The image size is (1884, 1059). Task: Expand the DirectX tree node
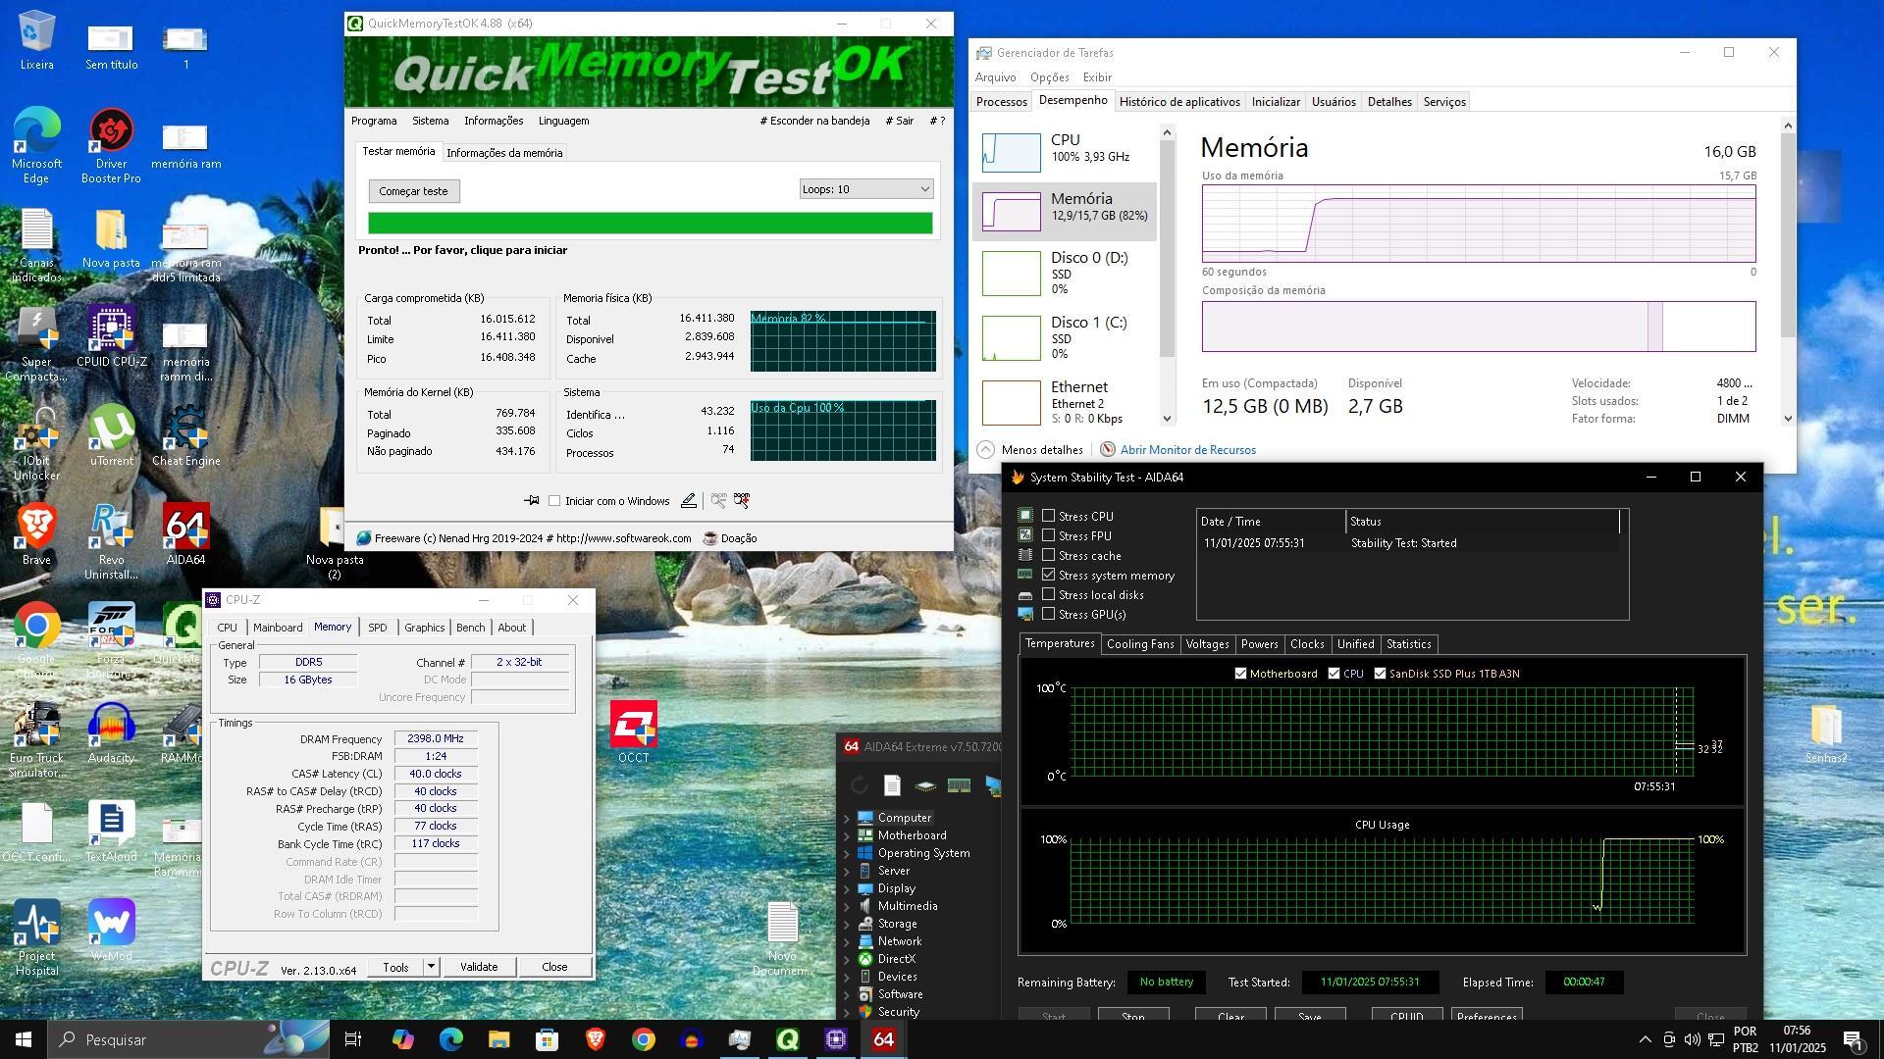click(x=847, y=959)
